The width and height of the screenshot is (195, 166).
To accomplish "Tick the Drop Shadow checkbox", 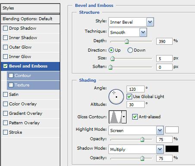I will tap(5, 28).
